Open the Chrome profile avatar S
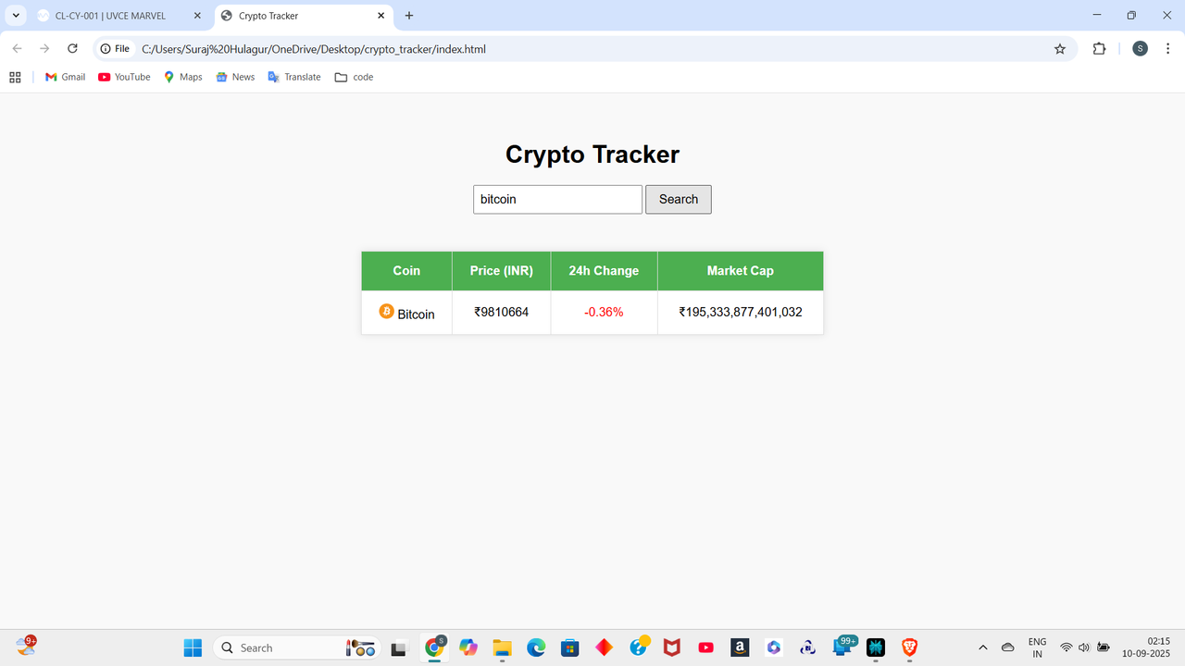This screenshot has height=666, width=1185. coord(1140,49)
